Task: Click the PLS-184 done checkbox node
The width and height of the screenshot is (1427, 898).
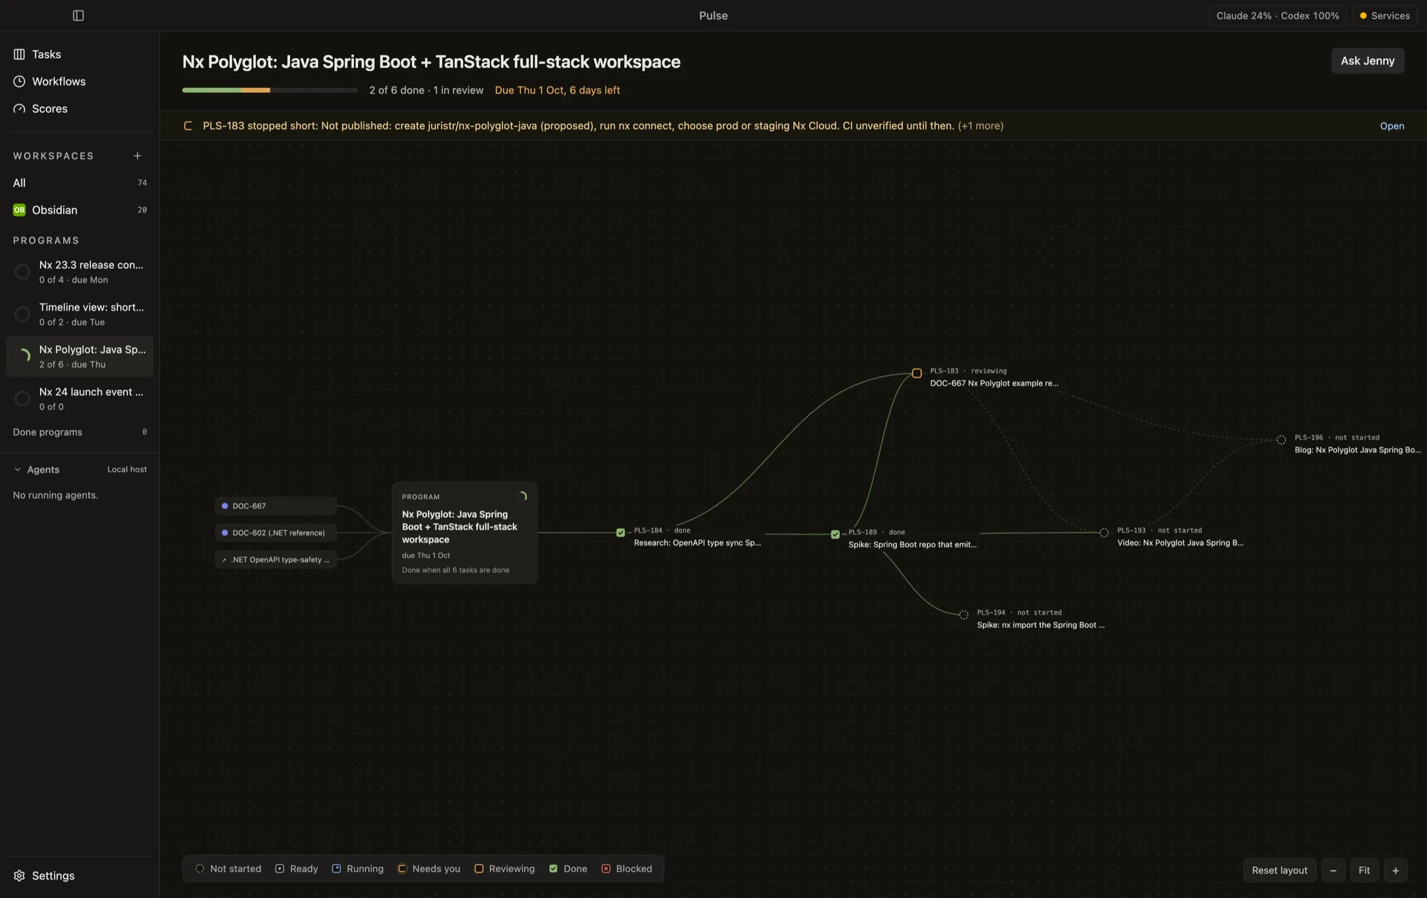Action: tap(620, 533)
